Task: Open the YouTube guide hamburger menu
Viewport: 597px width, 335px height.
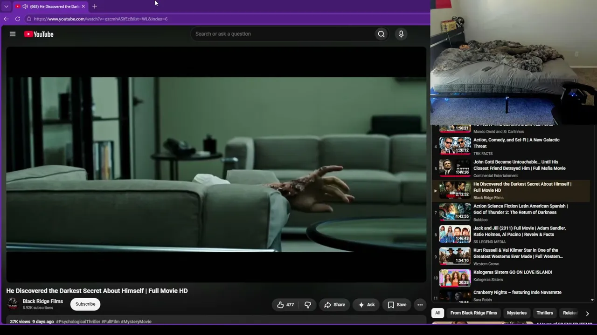Action: (x=13, y=34)
